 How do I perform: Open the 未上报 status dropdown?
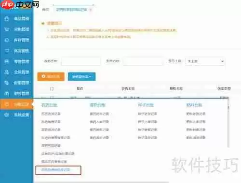pos(205,61)
